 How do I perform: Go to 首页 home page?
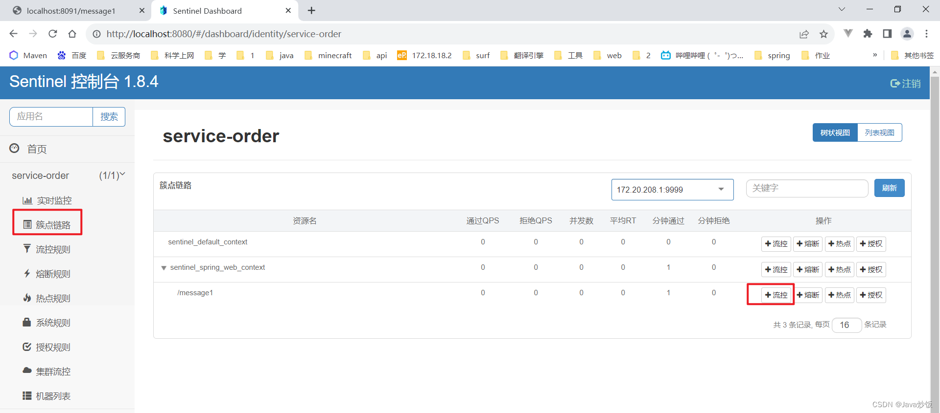point(28,149)
